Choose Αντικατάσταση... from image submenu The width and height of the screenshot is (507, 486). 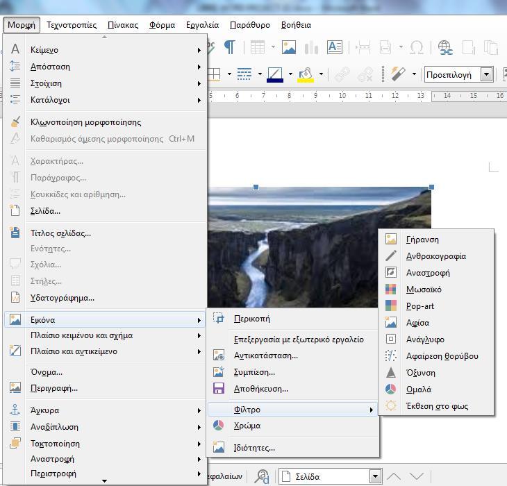click(x=292, y=355)
